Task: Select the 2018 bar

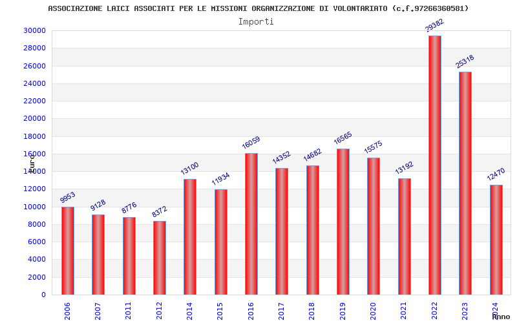Action: [x=313, y=230]
